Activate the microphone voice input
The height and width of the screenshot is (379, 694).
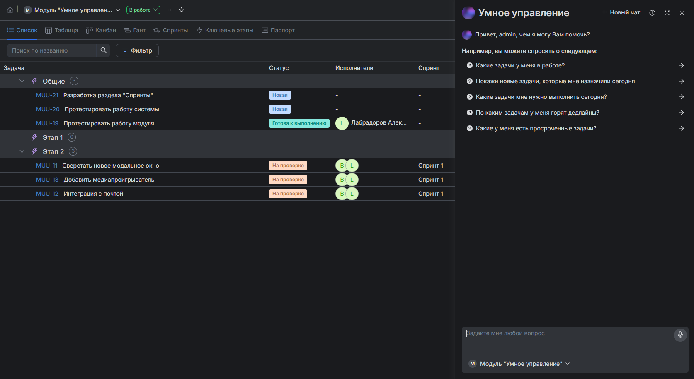[x=680, y=335]
